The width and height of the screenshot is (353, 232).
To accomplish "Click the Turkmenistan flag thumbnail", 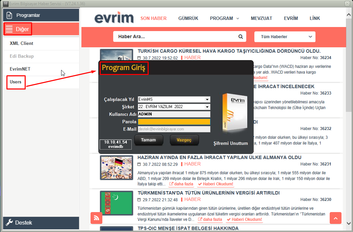I will click(x=117, y=203).
